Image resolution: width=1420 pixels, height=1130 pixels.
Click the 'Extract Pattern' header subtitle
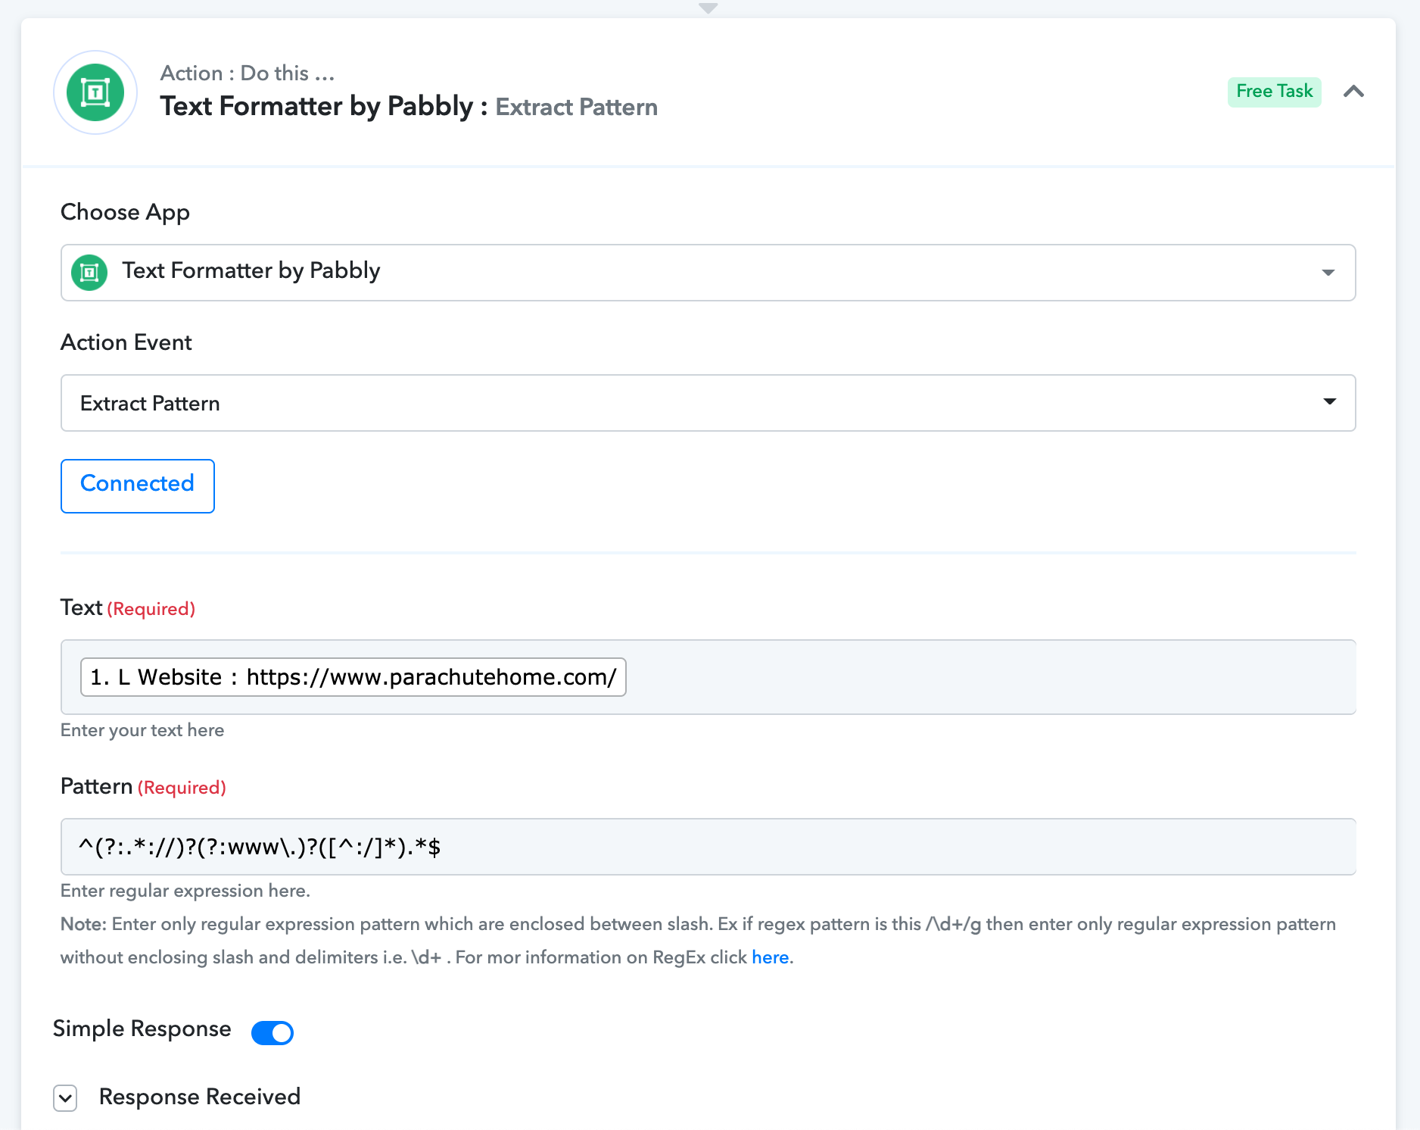(x=577, y=107)
